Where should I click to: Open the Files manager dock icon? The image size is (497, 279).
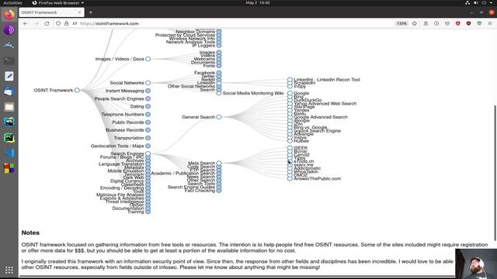pyautogui.click(x=9, y=107)
